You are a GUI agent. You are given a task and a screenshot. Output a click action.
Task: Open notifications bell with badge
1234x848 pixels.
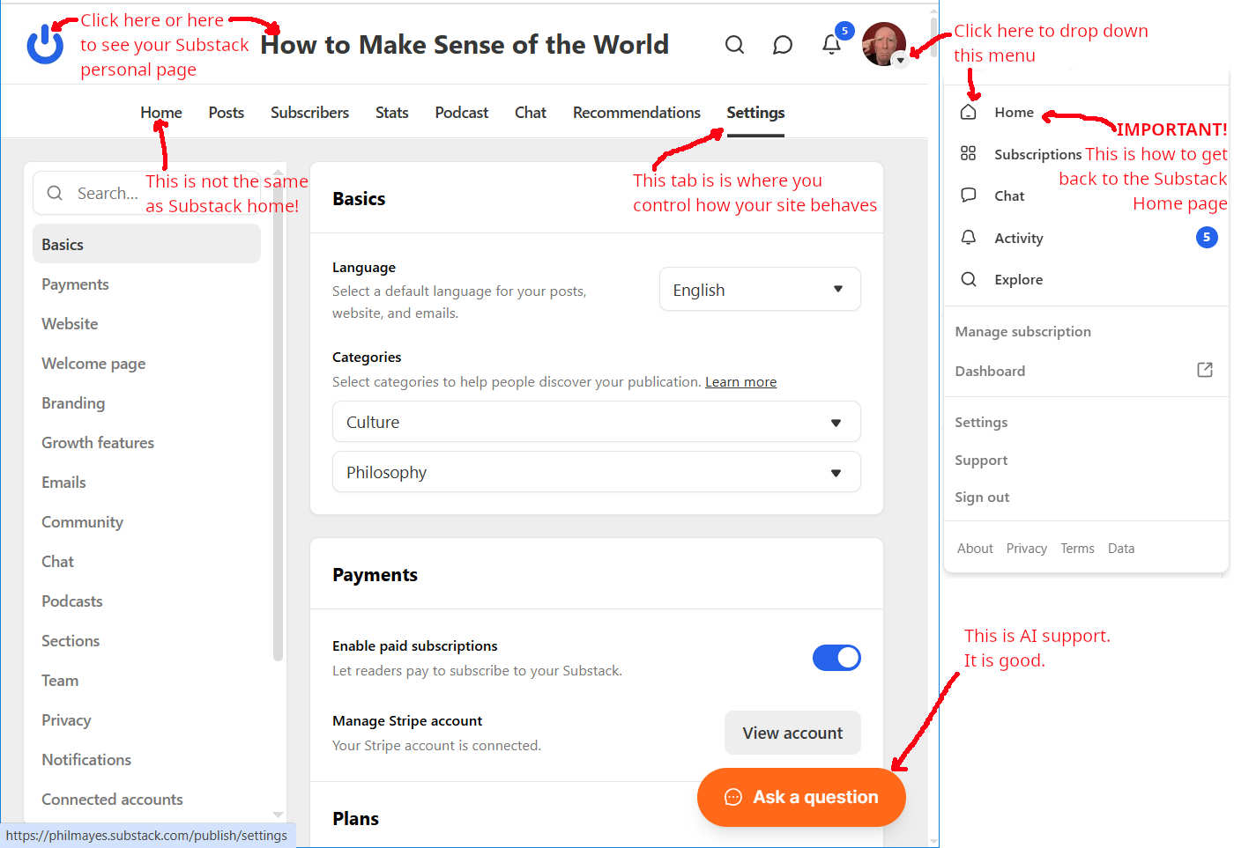831,44
